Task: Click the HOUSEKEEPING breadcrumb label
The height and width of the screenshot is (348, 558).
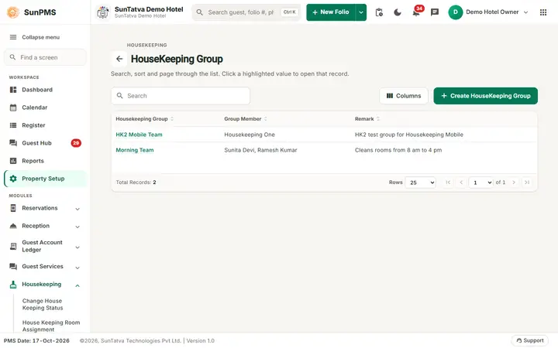Action: click(x=146, y=45)
